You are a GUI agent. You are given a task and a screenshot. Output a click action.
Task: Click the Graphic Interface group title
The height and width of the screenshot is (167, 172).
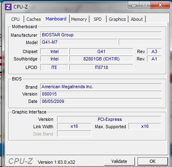29,112
